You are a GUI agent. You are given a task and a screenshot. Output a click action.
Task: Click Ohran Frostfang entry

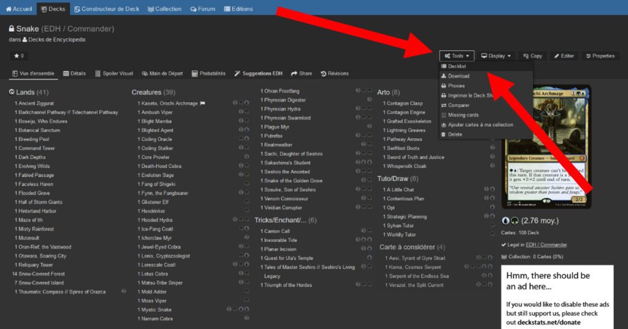tap(281, 91)
